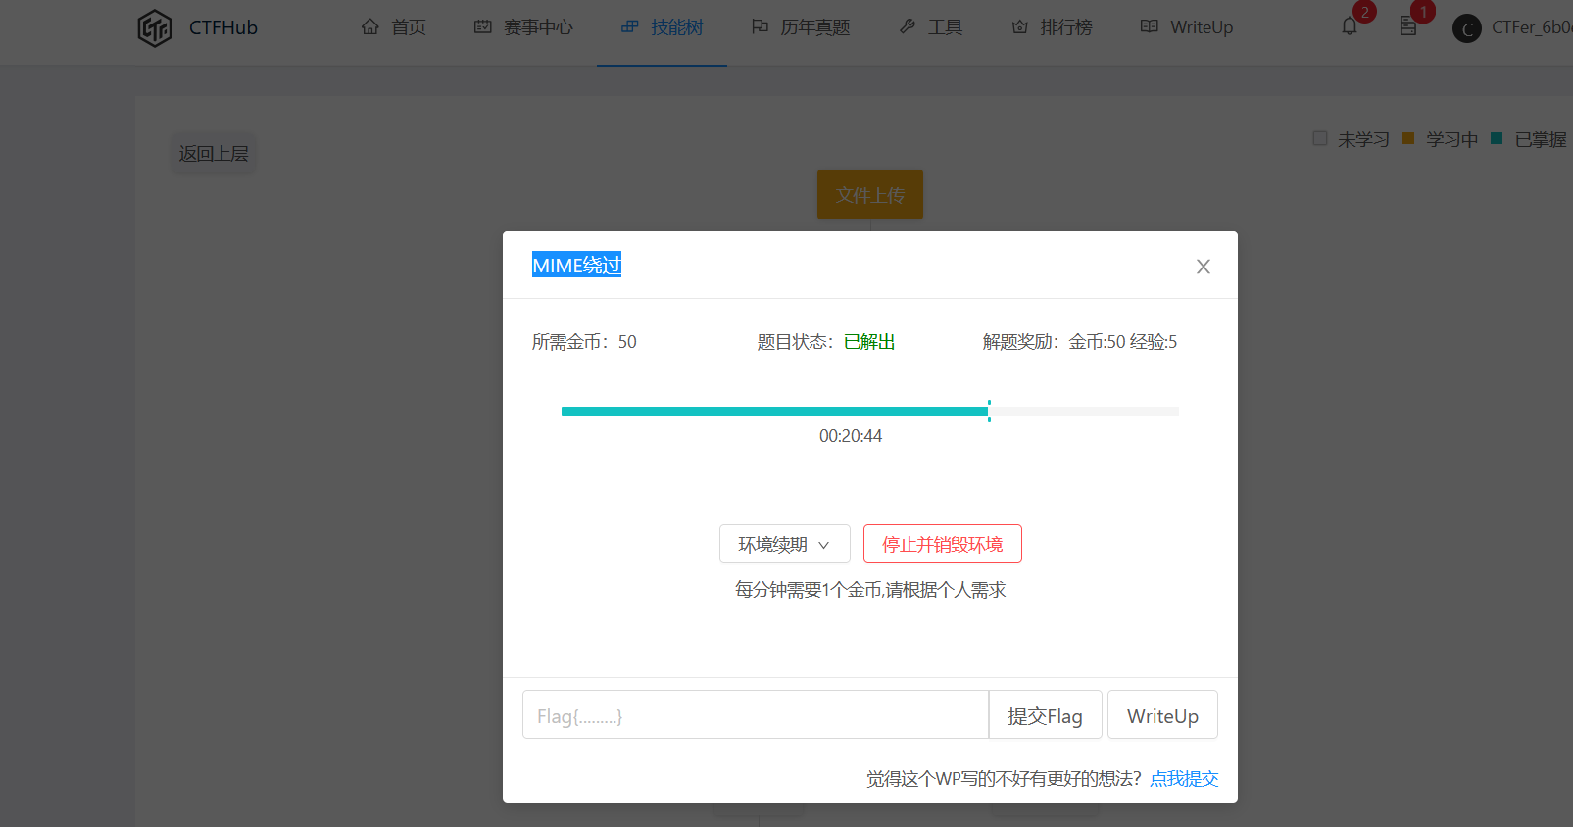
Task: Click the MIME绕过 dialog title
Action: [576, 266]
